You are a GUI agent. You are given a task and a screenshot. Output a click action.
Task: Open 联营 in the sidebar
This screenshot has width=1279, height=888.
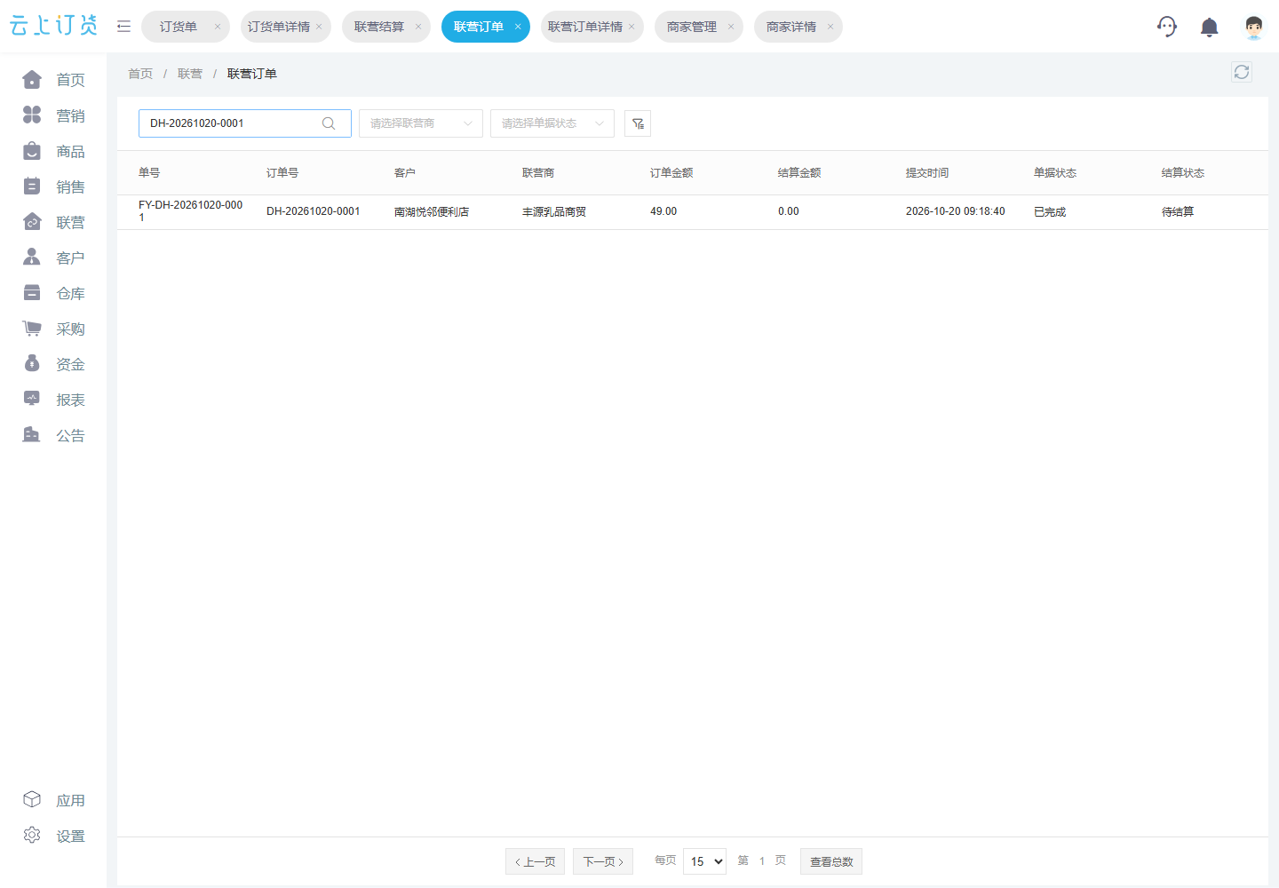point(53,222)
